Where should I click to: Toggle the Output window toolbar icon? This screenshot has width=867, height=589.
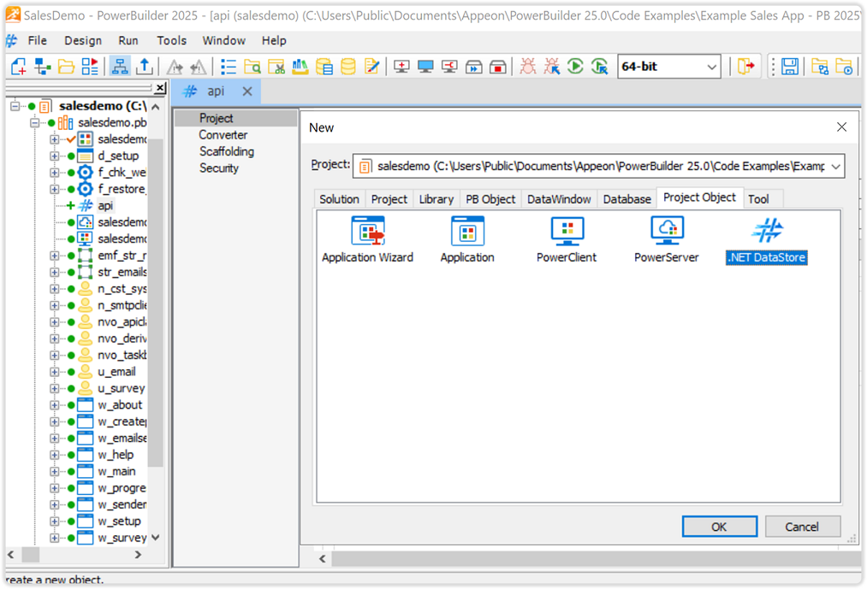point(145,67)
